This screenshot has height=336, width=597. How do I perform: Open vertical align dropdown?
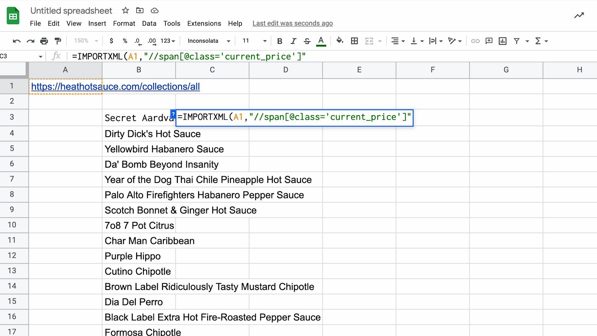417,41
